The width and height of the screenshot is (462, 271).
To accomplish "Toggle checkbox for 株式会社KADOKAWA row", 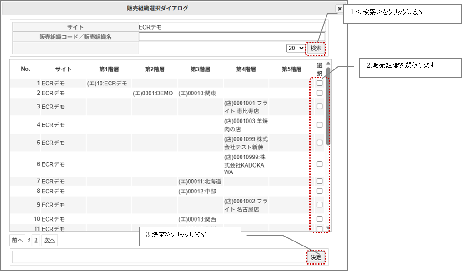I will coord(320,164).
